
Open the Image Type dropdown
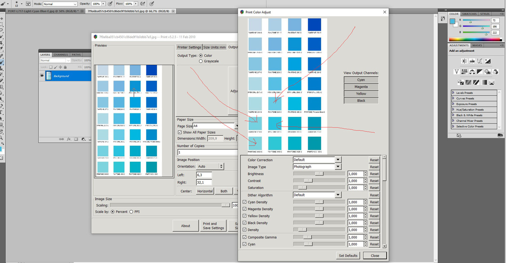(x=338, y=167)
